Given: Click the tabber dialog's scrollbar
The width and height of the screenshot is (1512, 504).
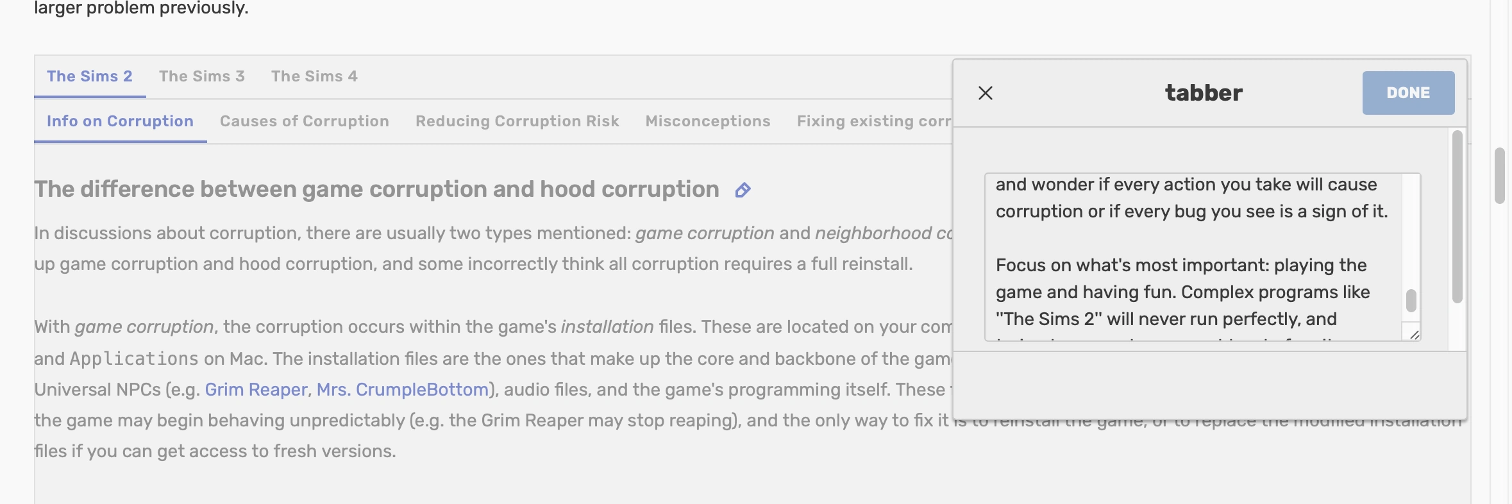Looking at the screenshot, I should point(1457,217).
